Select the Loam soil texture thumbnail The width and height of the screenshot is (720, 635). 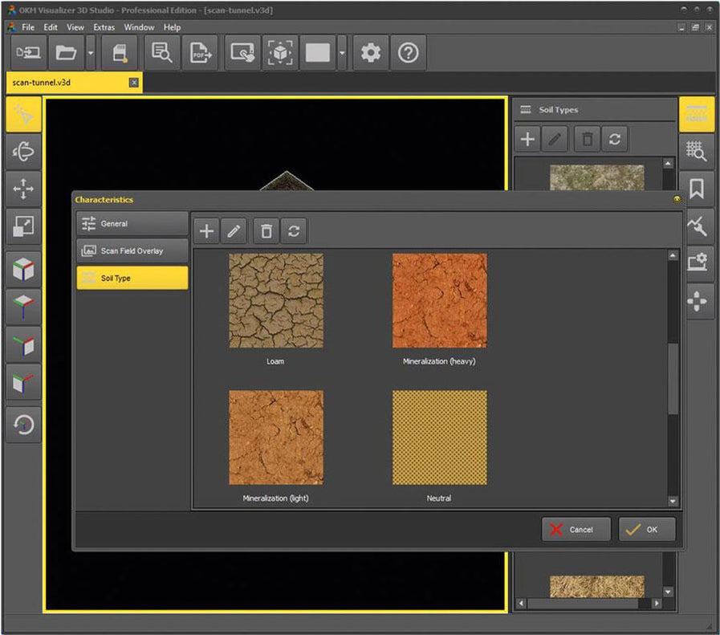click(275, 299)
